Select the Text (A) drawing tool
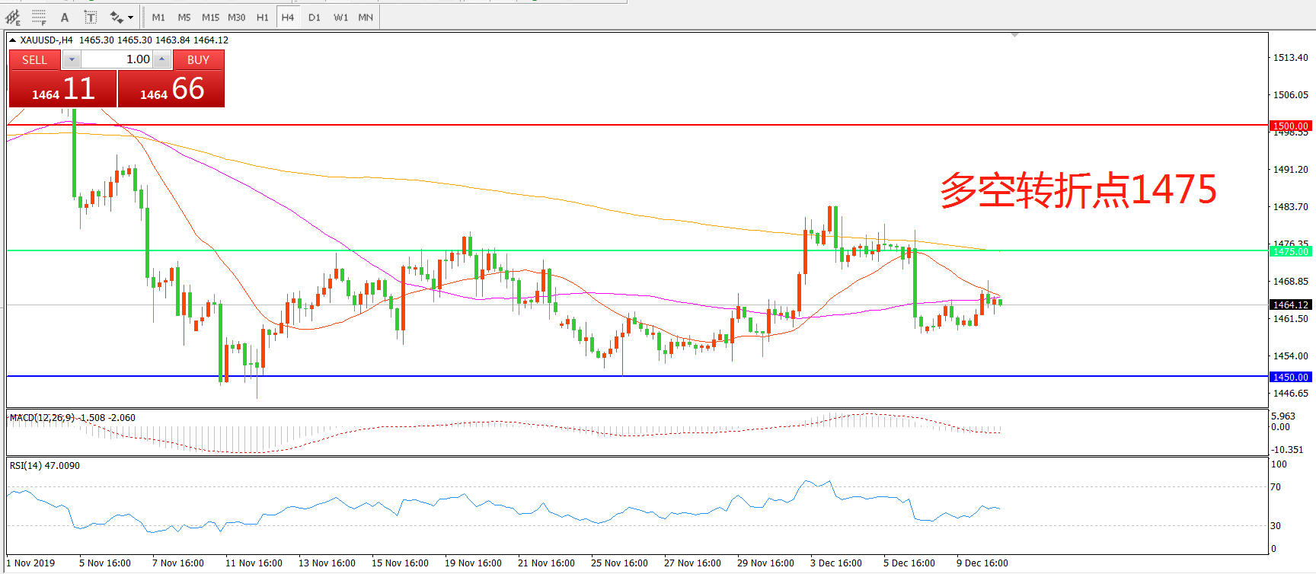 click(x=65, y=17)
